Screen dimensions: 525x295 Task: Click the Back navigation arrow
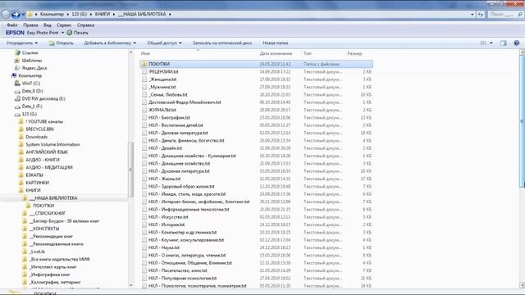click(6, 15)
